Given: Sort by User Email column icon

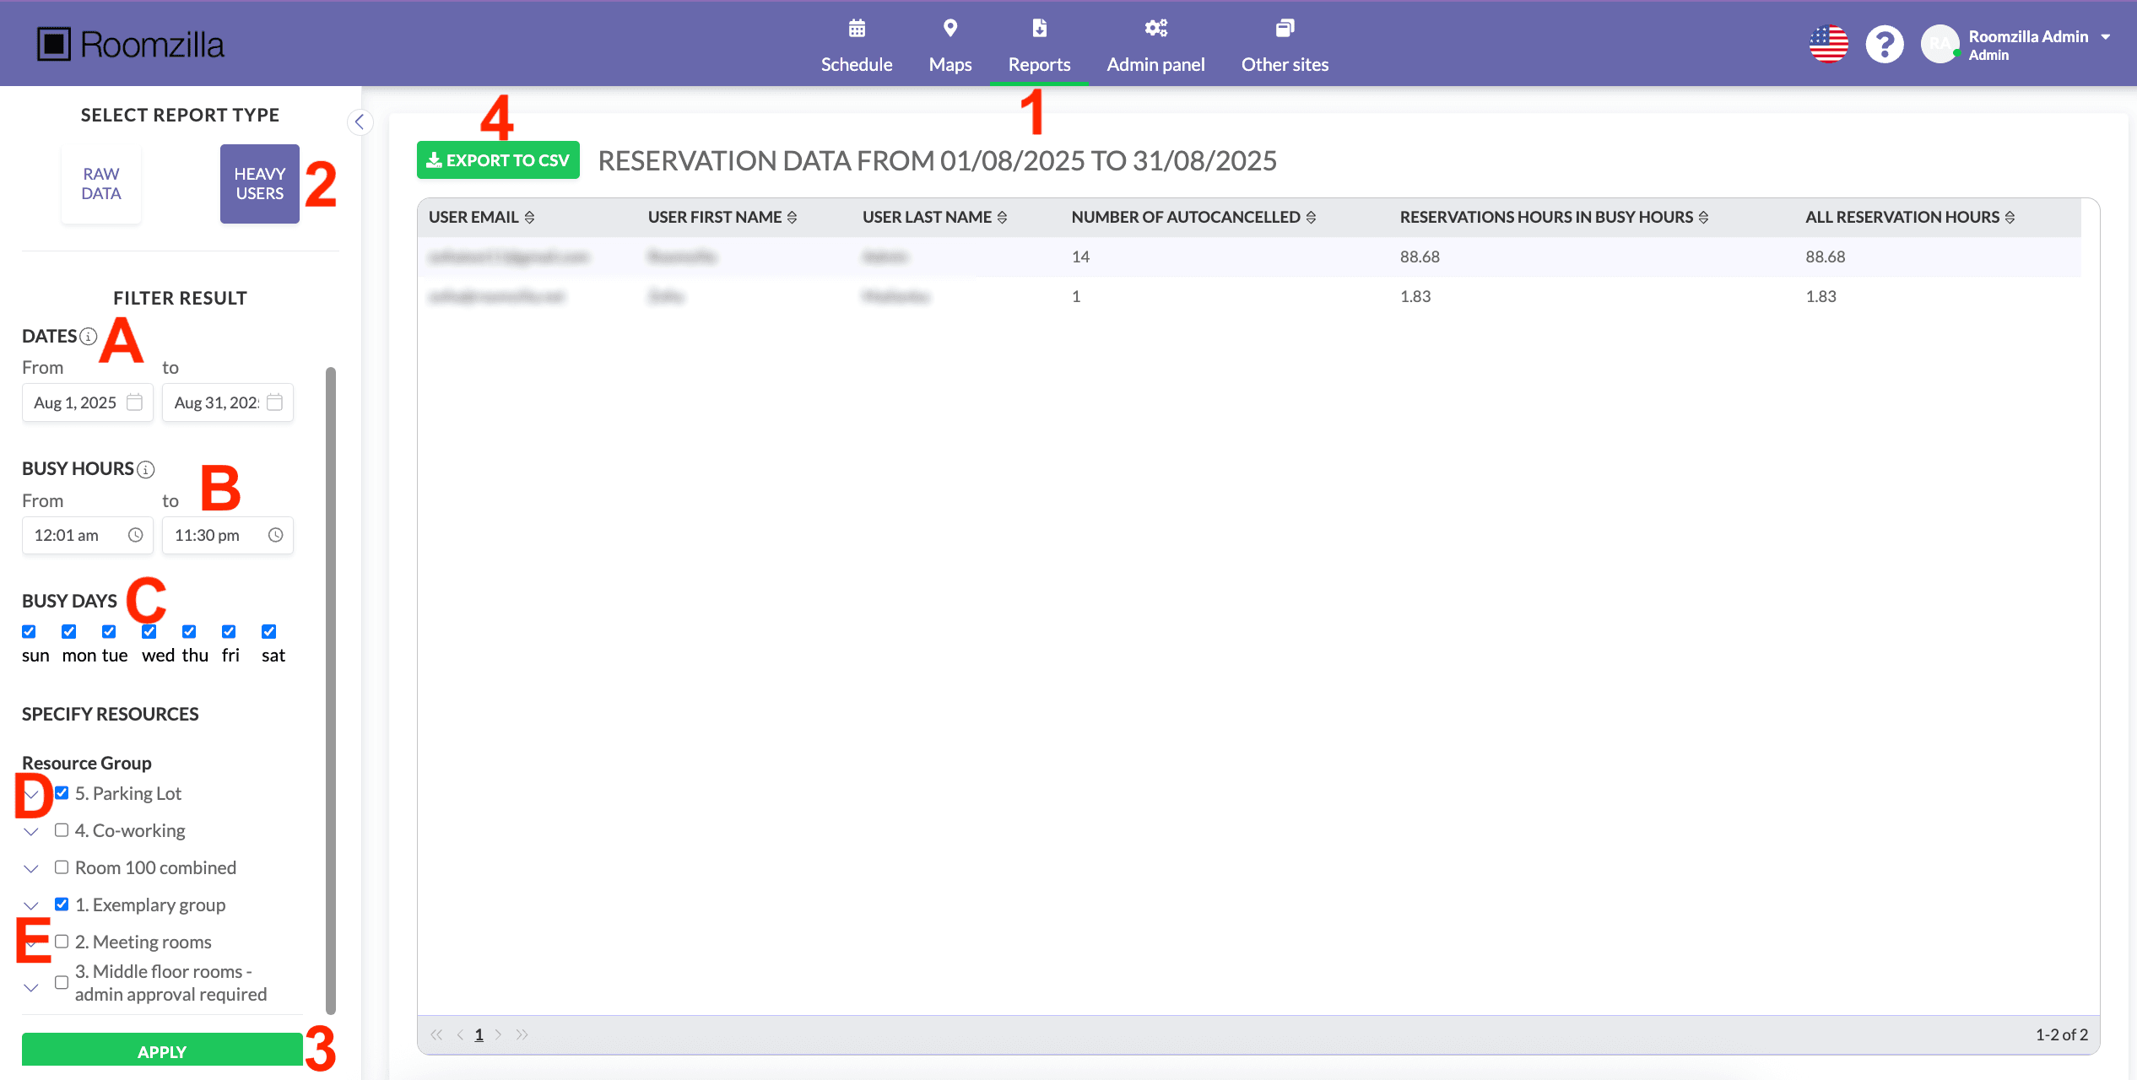Looking at the screenshot, I should [x=529, y=218].
